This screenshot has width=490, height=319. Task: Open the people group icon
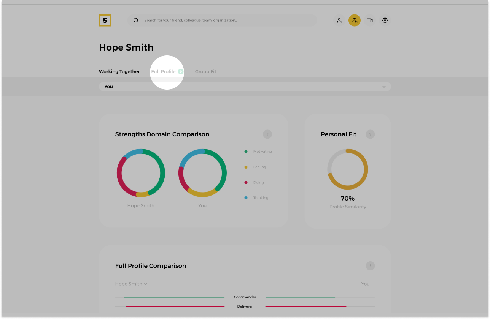click(x=354, y=21)
